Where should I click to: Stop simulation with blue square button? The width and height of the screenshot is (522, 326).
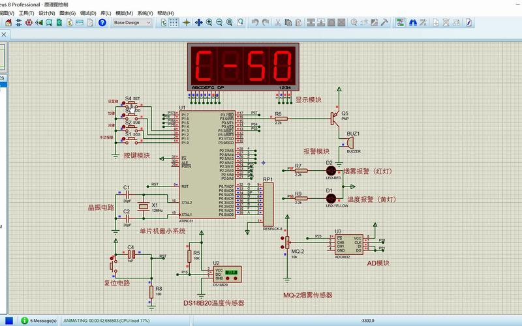9,320
